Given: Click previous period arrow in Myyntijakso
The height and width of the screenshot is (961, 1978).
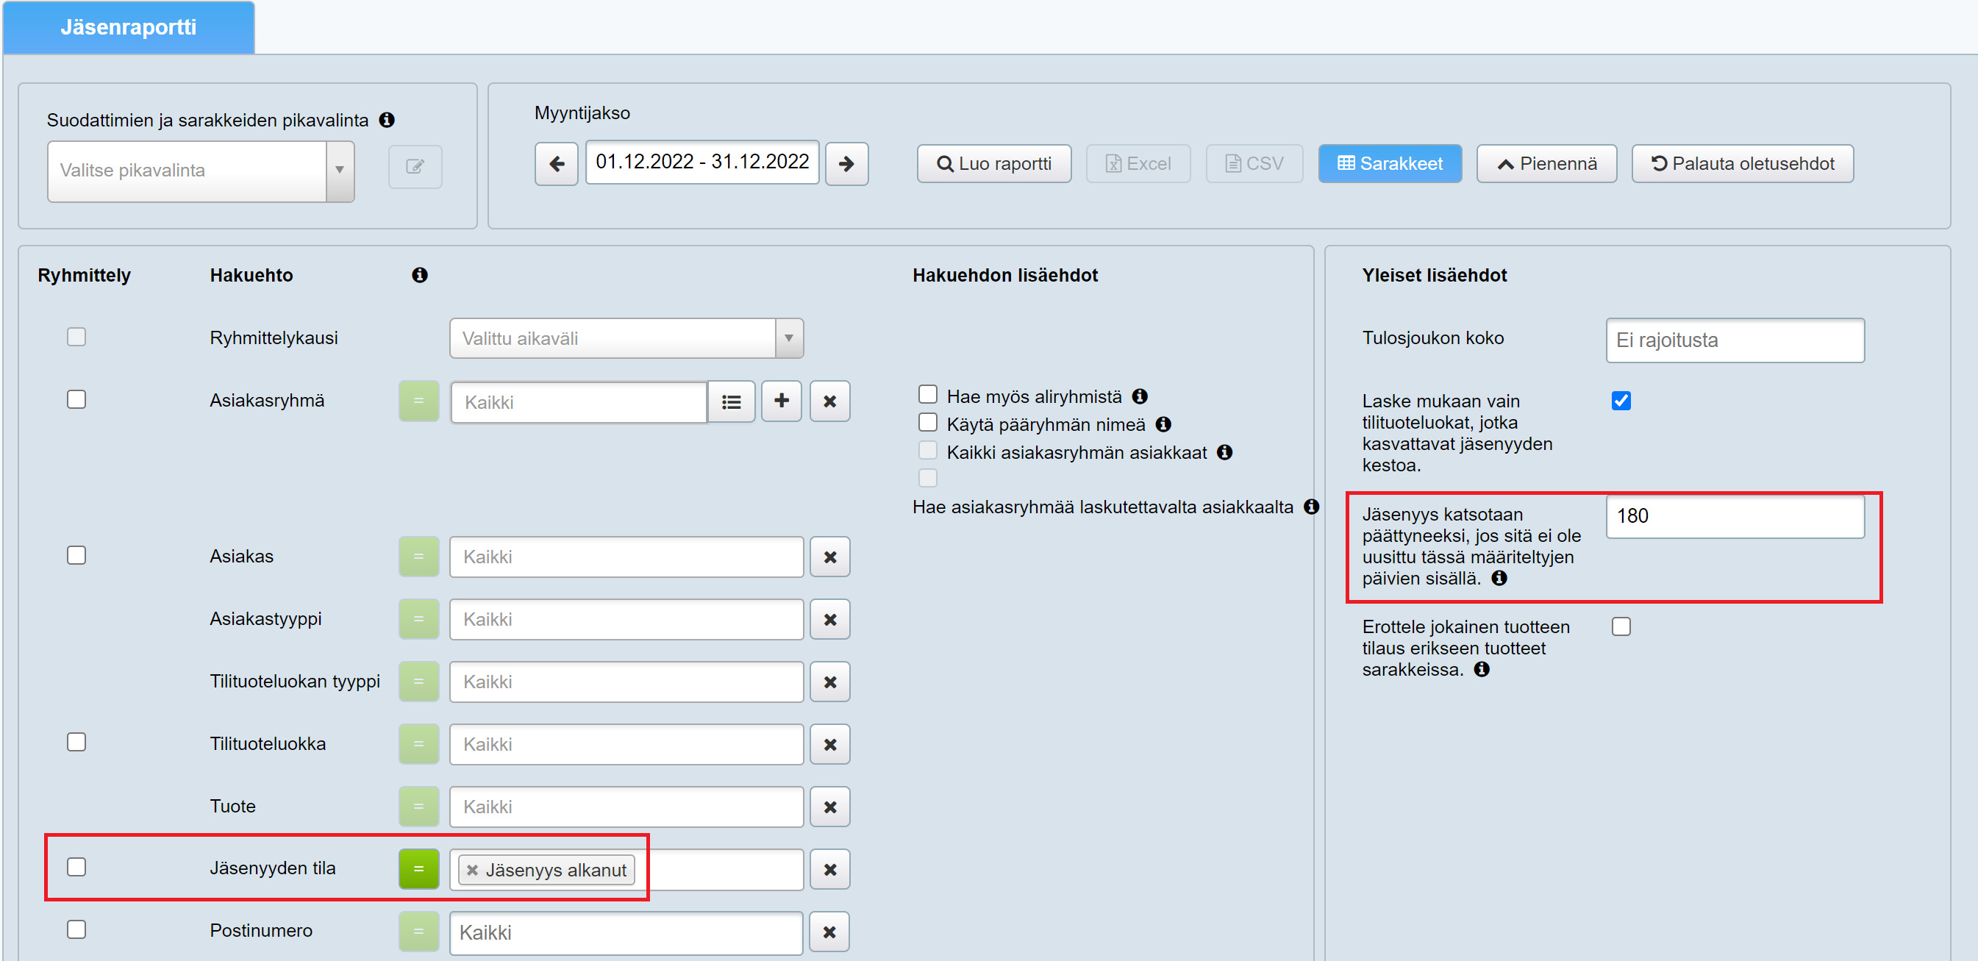Looking at the screenshot, I should coord(556,163).
